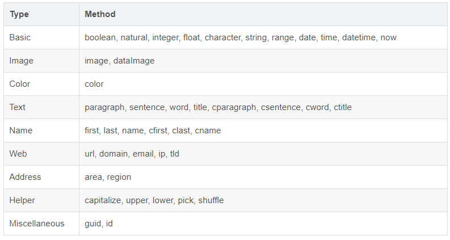This screenshot has width=450, height=240.
Task: Select the Color type cell
Action: coord(20,84)
